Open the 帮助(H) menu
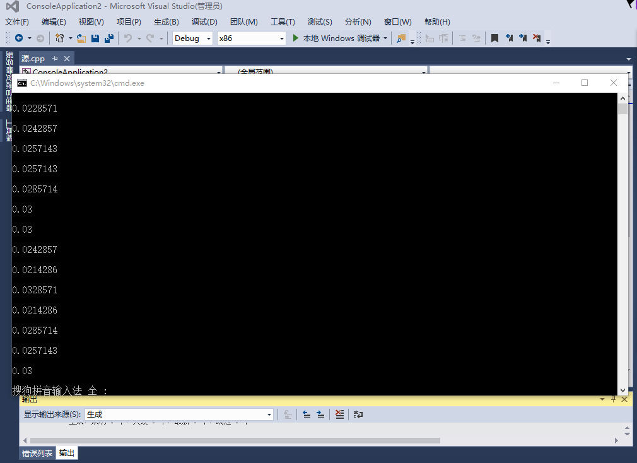Image resolution: width=637 pixels, height=463 pixels. (437, 22)
